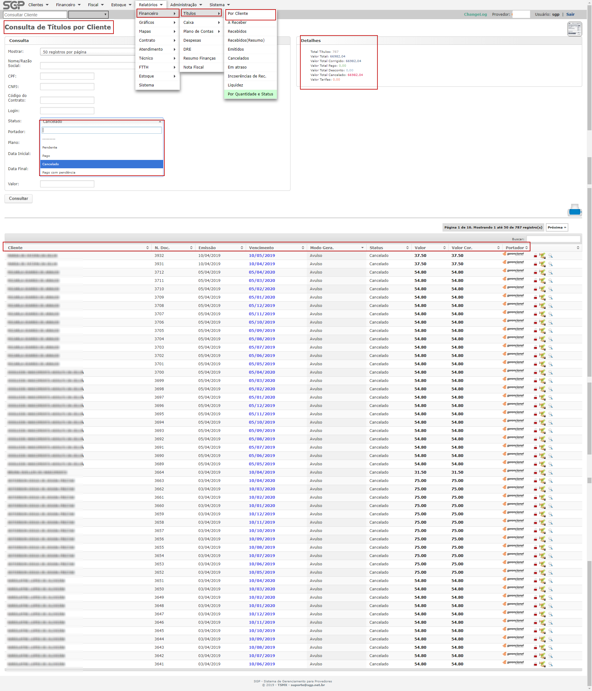
Task: Click the payment hand icon for document 3931
Action: pos(542,264)
